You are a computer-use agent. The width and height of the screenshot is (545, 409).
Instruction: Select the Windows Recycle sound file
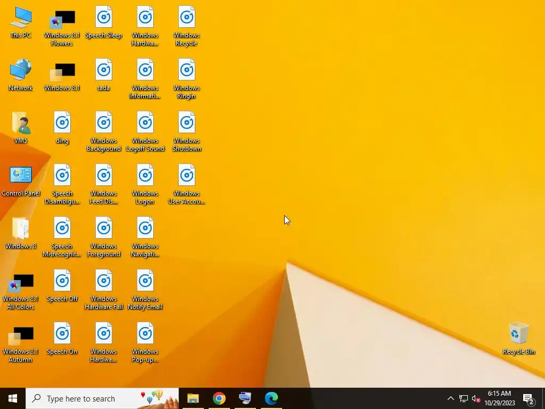(x=187, y=26)
